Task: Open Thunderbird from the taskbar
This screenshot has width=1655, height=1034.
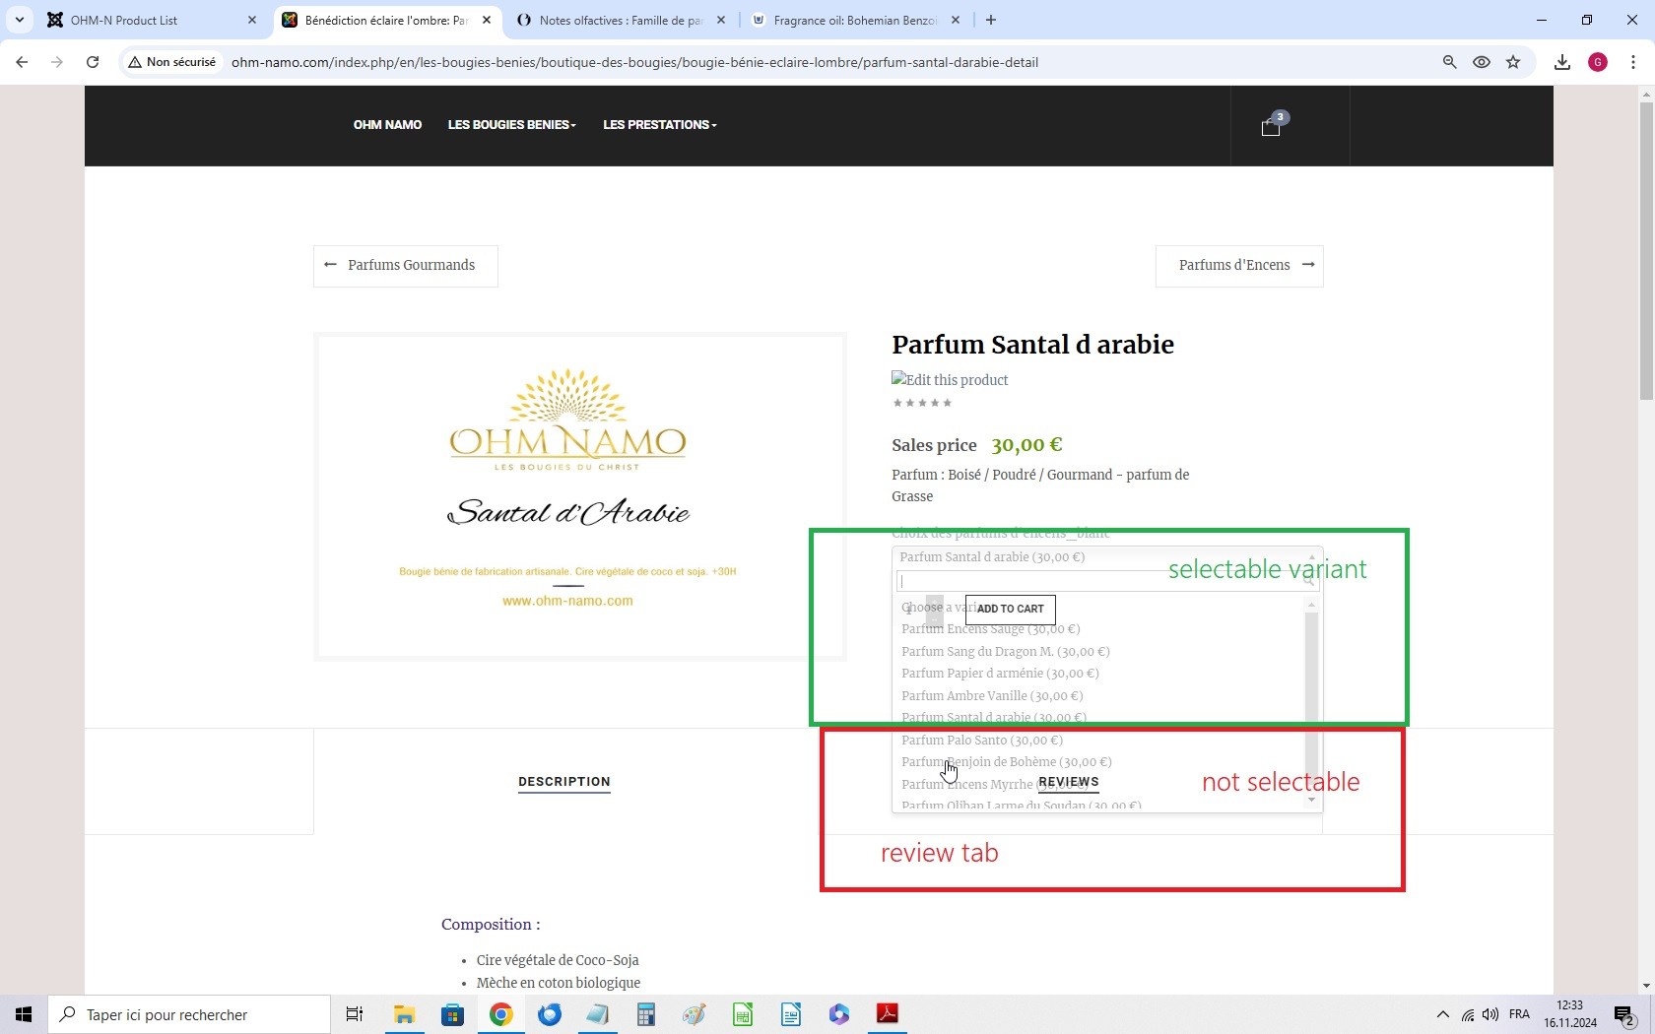Action: (549, 1014)
